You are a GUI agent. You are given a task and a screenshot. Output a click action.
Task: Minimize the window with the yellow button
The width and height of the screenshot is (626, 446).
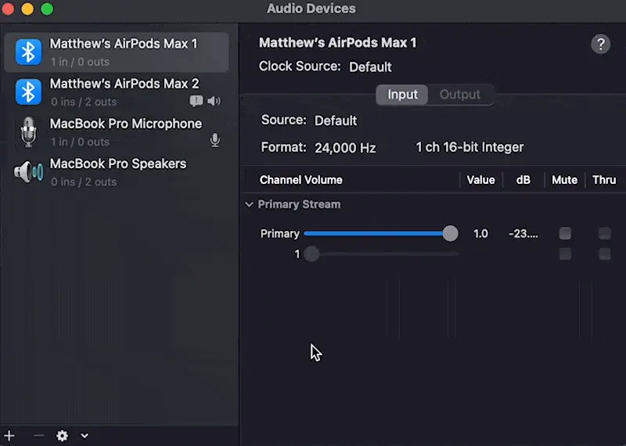(27, 9)
